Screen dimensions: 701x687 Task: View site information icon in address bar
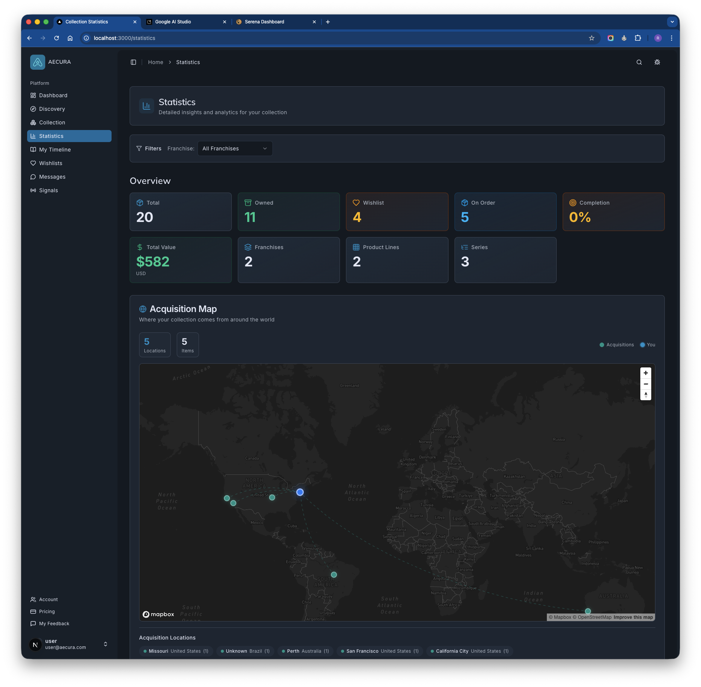point(86,38)
